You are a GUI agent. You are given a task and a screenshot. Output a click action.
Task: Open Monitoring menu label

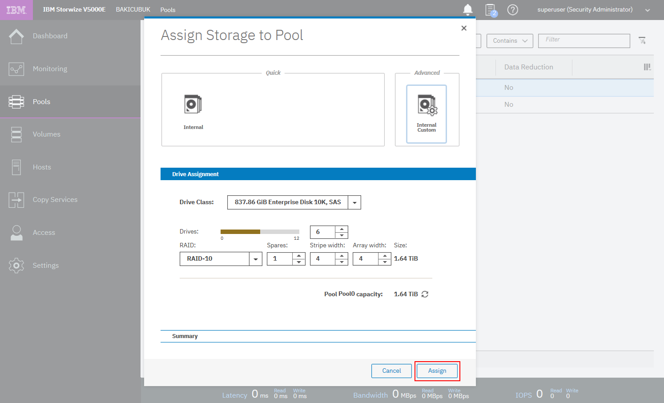click(x=50, y=69)
